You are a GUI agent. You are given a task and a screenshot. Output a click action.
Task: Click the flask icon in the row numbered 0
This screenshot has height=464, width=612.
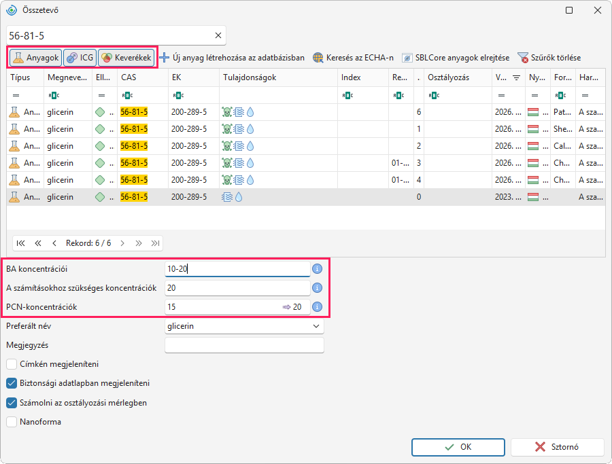pos(14,197)
